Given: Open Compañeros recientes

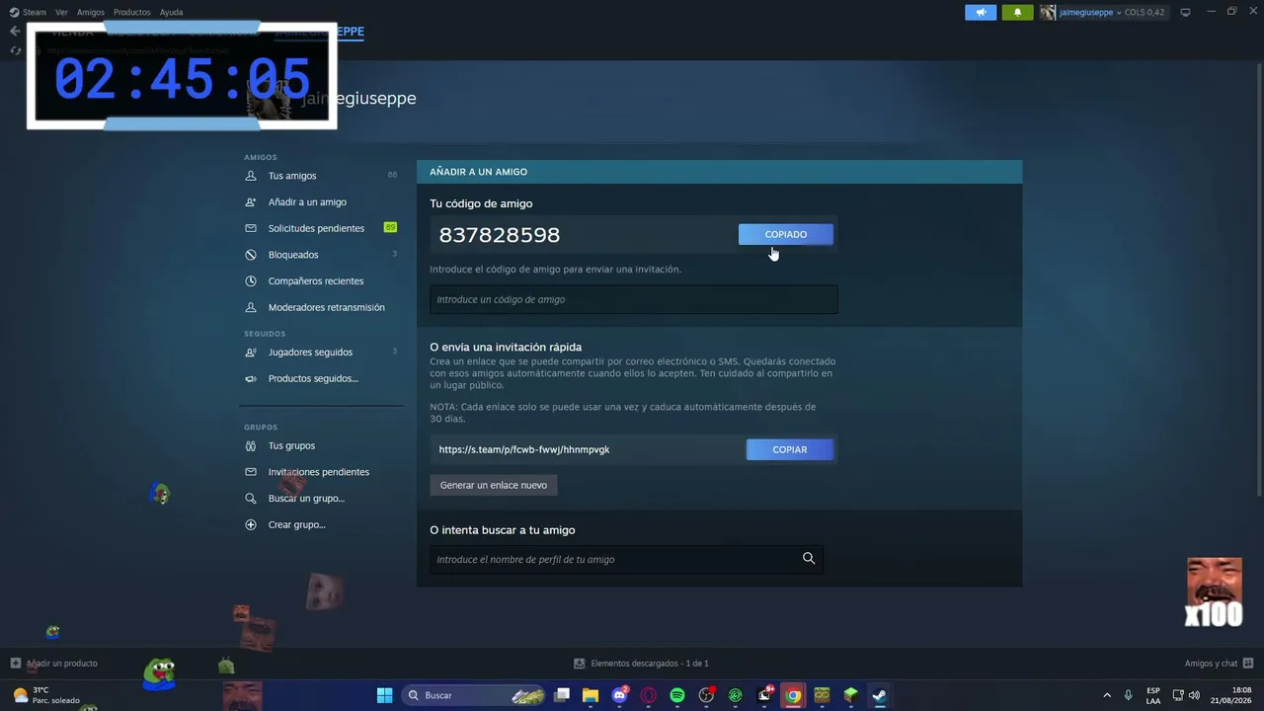Looking at the screenshot, I should (316, 281).
